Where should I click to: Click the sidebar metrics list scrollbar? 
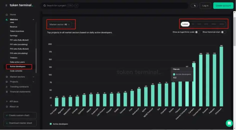36,60
